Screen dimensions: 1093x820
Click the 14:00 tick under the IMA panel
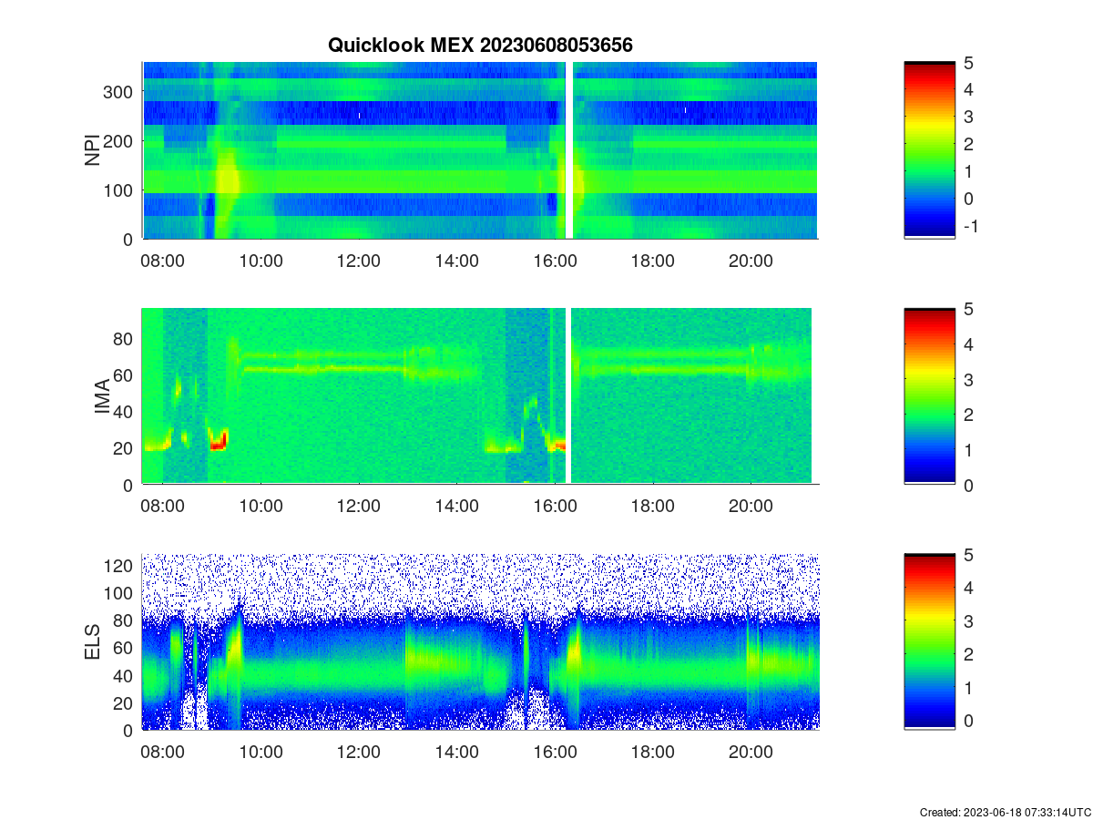coord(456,507)
